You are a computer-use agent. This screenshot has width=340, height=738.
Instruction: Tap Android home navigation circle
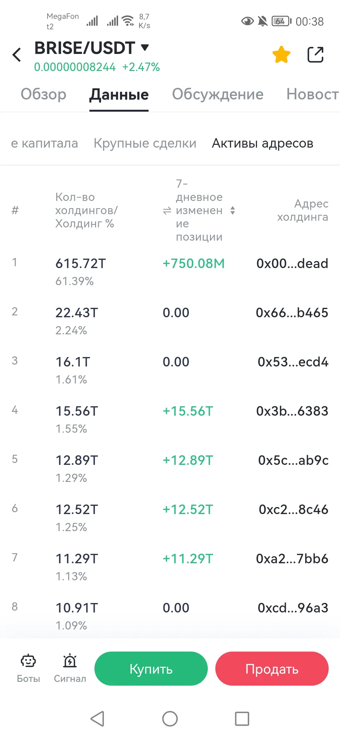point(170,719)
